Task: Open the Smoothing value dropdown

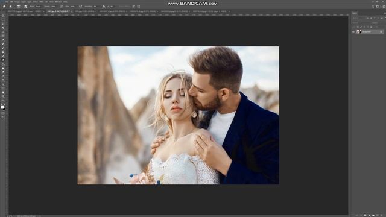Action: click(x=95, y=7)
